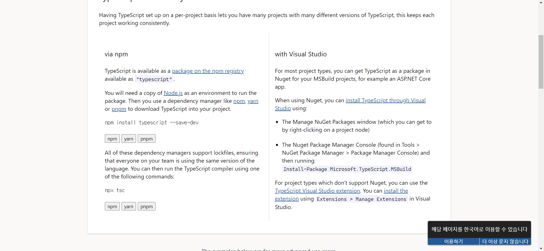
Task: Click the scrollbar up arrow
Action: [x=541, y=3]
